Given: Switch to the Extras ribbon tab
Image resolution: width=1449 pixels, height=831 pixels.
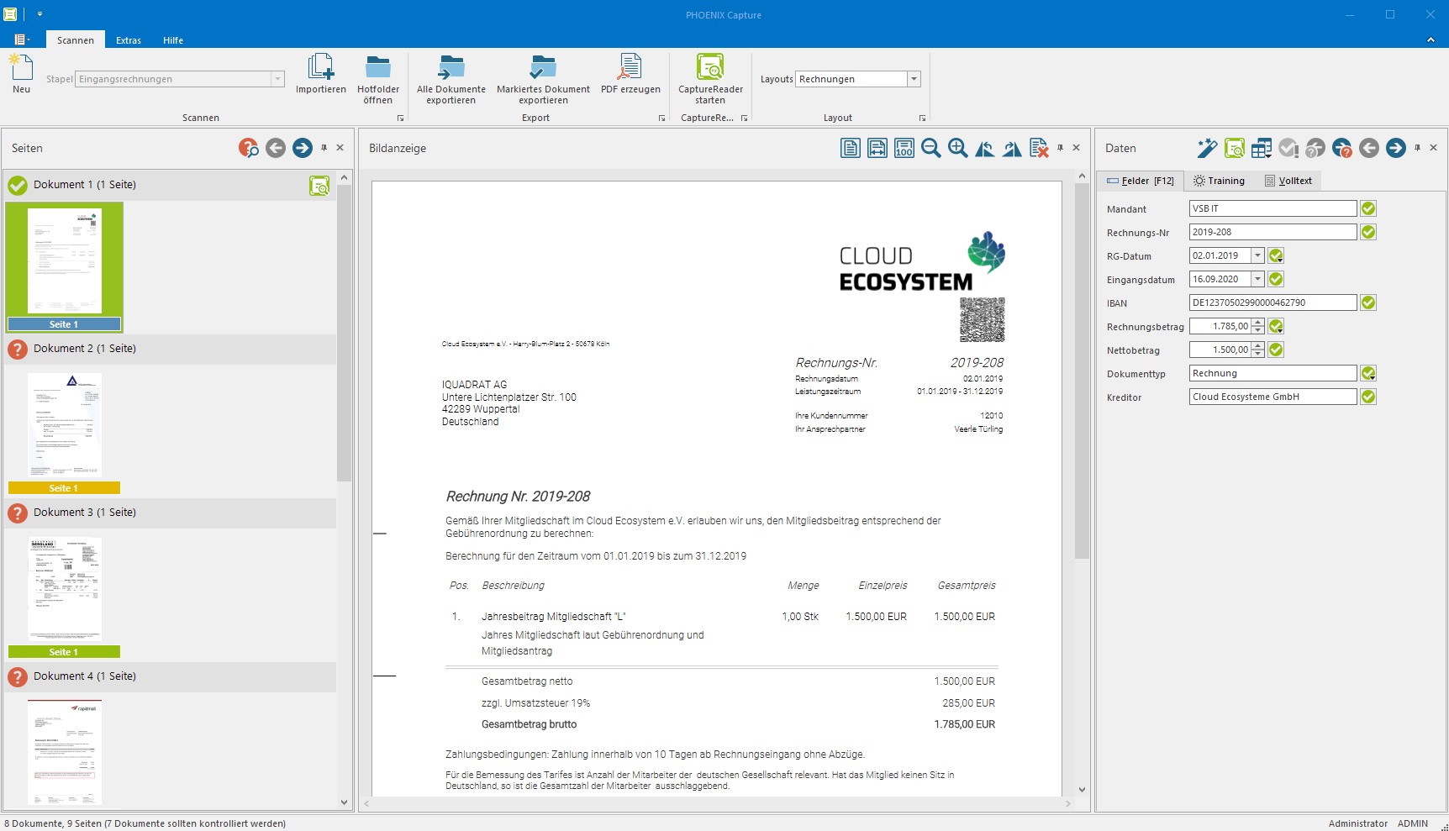Looking at the screenshot, I should pos(129,40).
